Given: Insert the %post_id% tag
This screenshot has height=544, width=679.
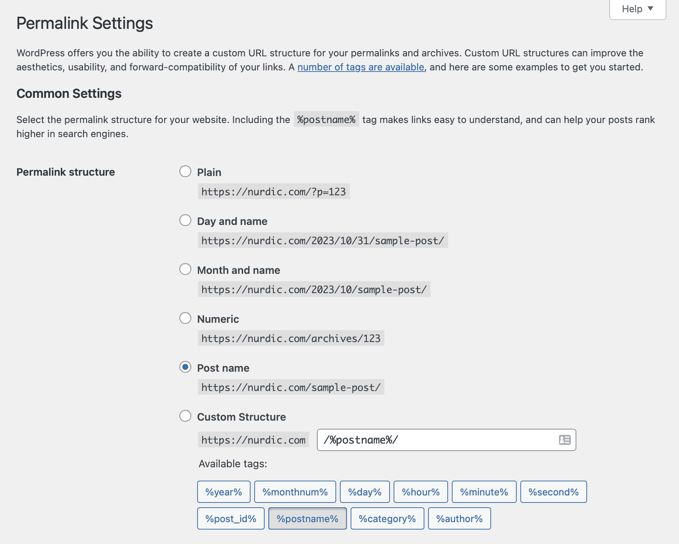Looking at the screenshot, I should pyautogui.click(x=231, y=518).
